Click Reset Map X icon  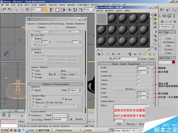[x=113, y=54]
